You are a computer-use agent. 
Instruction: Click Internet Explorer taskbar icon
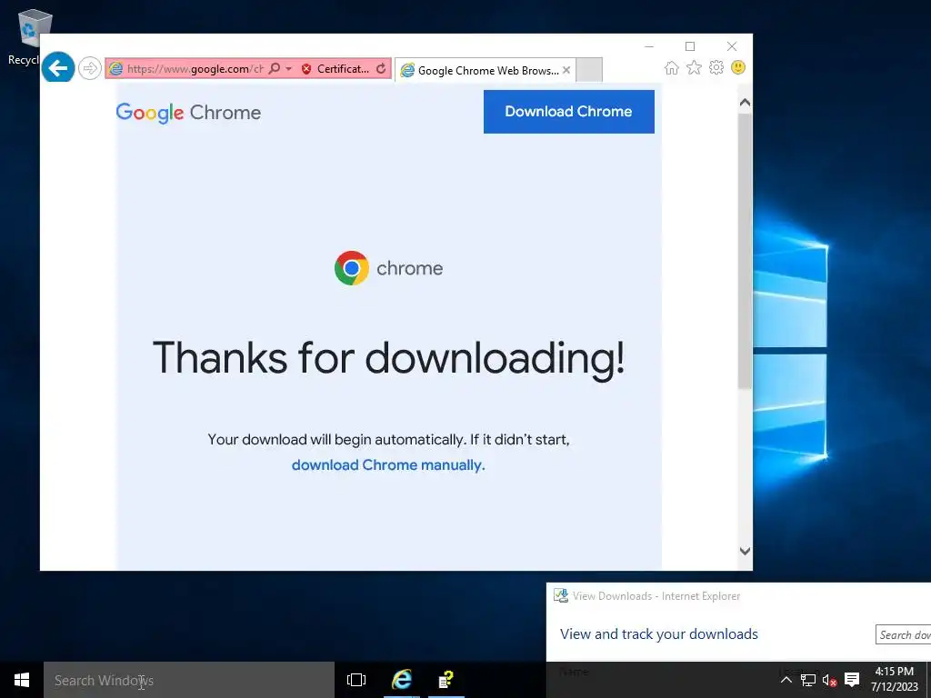(401, 680)
